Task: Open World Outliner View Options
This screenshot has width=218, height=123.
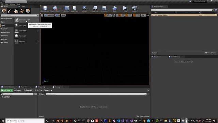Action: coord(211,53)
